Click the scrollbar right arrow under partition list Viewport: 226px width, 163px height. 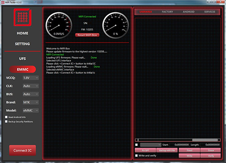[219, 140]
